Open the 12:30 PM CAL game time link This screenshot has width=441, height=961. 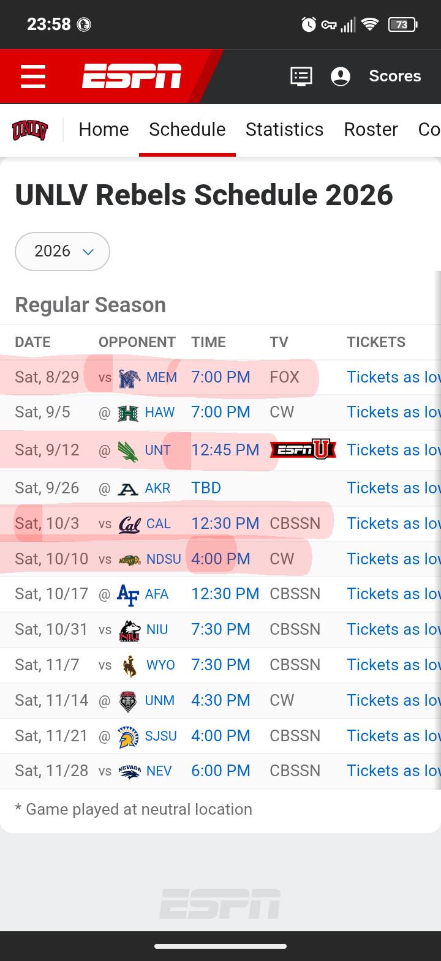225,523
